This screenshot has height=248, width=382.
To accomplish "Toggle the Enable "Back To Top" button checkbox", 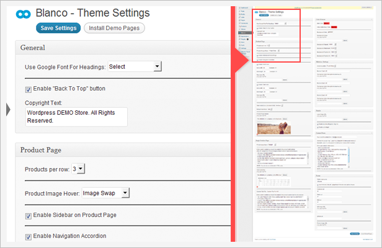I will [x=29, y=89].
